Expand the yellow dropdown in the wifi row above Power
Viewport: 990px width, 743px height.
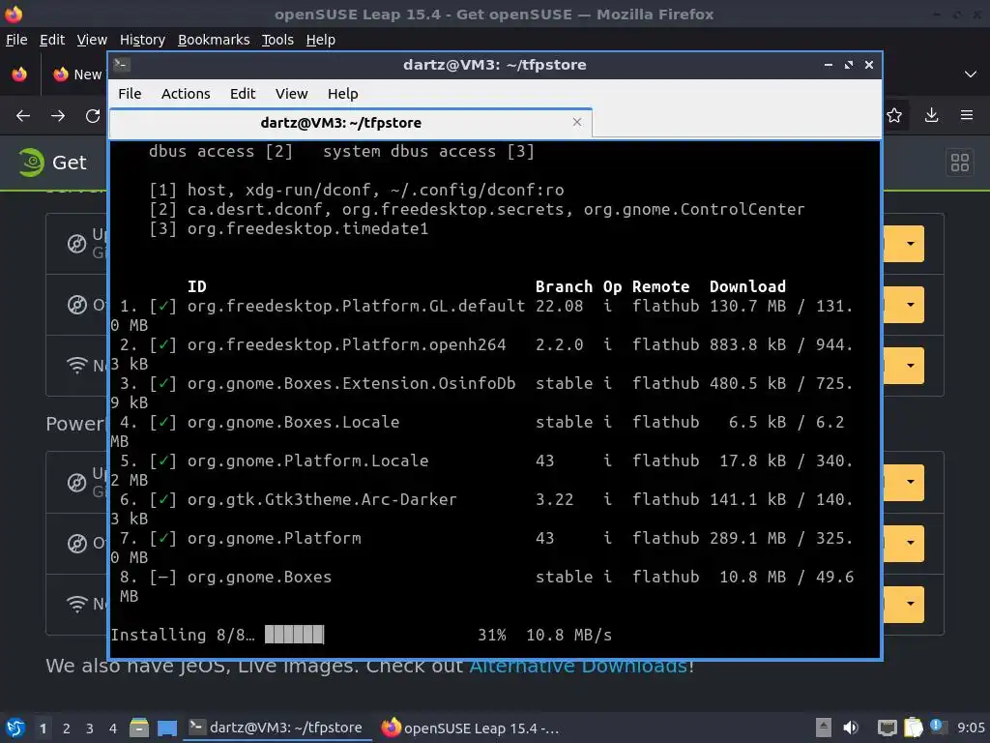pos(910,365)
